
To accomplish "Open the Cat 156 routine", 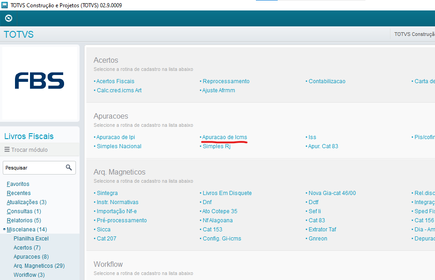I will click(424, 220).
